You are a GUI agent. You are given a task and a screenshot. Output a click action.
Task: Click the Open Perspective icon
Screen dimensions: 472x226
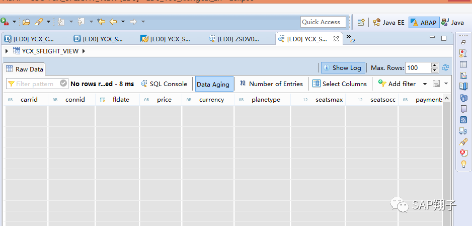tap(361, 22)
